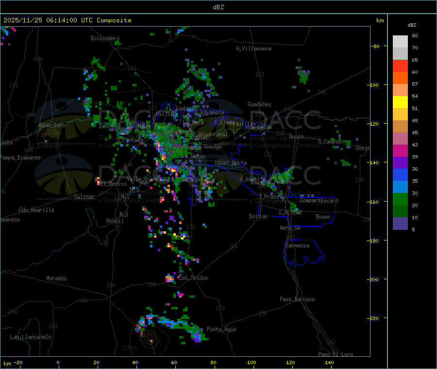Click the Guico location label
The image size is (437, 369).
coord(296,136)
